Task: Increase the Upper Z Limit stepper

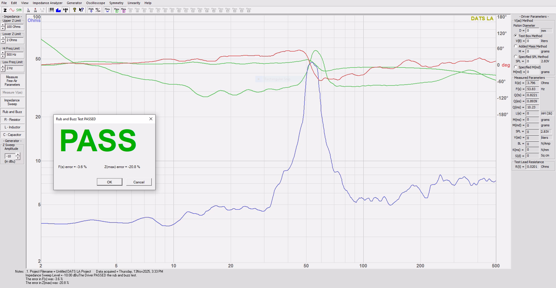Action: click(3, 25)
